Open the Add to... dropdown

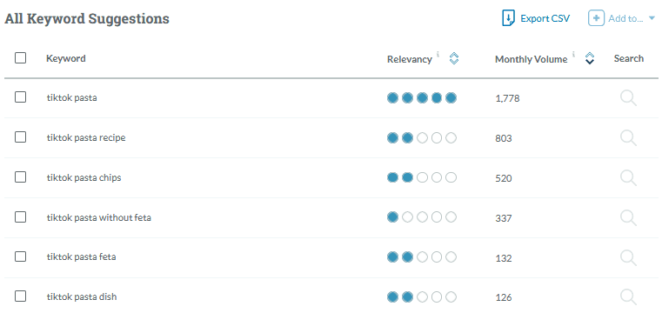coord(621,18)
